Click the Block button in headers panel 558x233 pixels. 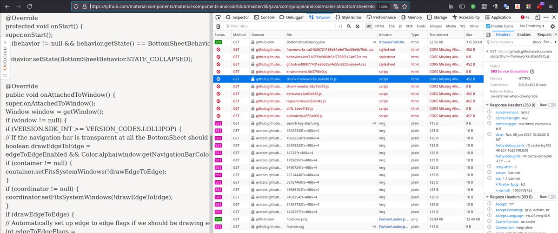point(537,42)
